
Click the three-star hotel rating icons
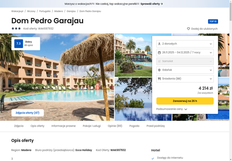coord(16,28)
